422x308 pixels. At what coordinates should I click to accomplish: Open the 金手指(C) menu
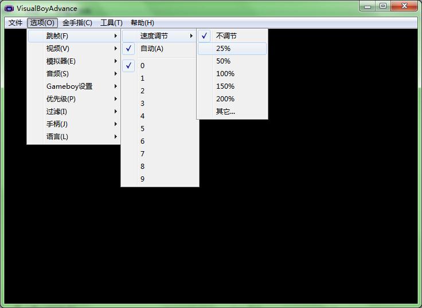pos(77,23)
